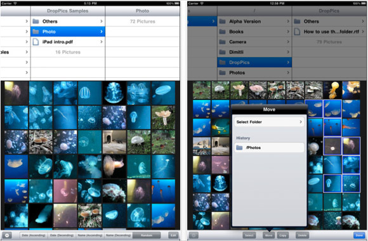
Task: Click the /Photos folder icon in History
Action: pos(239,148)
